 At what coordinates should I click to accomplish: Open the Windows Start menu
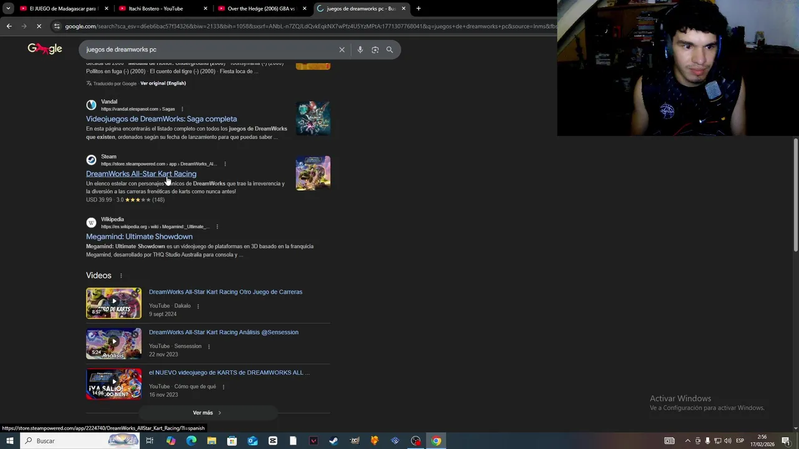tap(9, 441)
